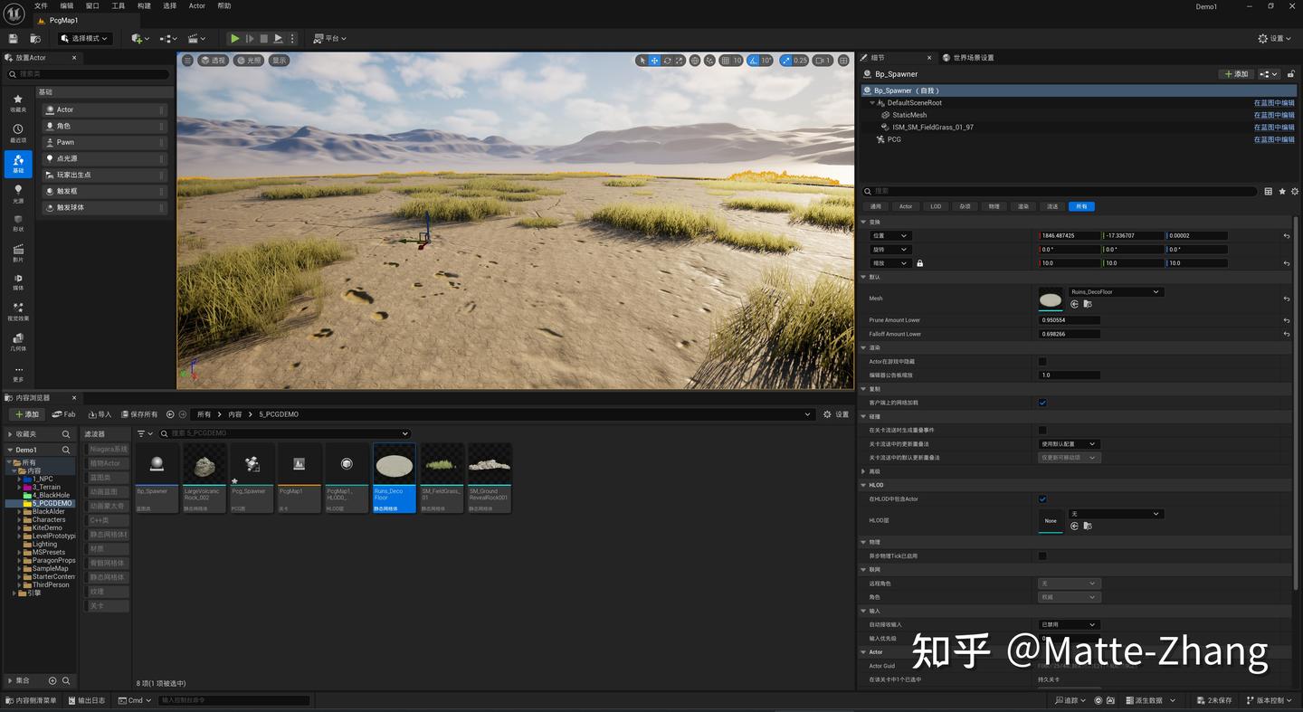Enable the Actor在游戏中隐藏 checkbox
Image resolution: width=1303 pixels, height=712 pixels.
(x=1042, y=361)
